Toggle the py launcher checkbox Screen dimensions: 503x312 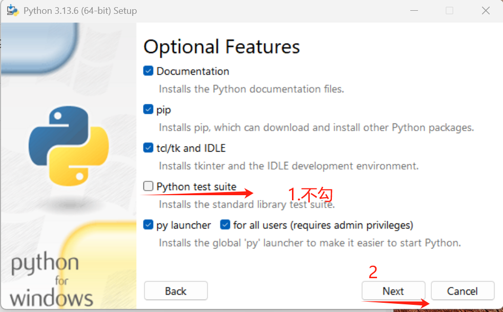pos(148,225)
